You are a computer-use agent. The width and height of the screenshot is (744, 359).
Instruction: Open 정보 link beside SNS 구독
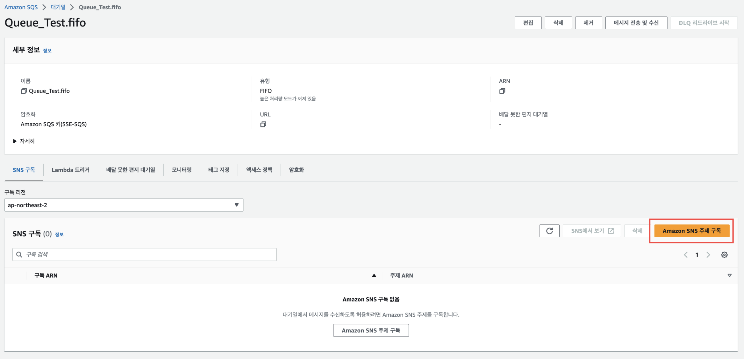click(59, 234)
